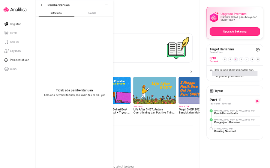
Task: Show next articles with chevron arrow
Action: [191, 72]
